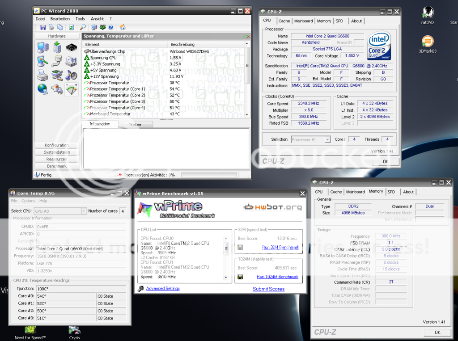Click the floppy icon under 32M speed test
458x341 pixels.
click(240, 248)
